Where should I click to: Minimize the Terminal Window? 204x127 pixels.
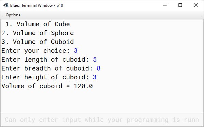[165, 5]
